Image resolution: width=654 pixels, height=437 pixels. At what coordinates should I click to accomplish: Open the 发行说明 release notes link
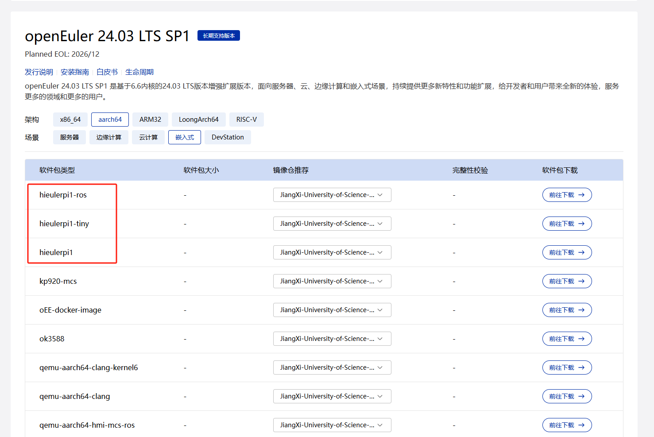coord(39,72)
